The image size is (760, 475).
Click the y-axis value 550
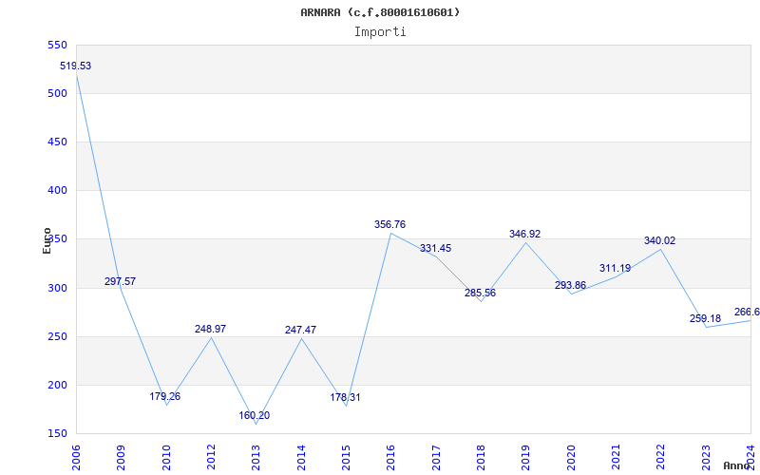coord(57,46)
